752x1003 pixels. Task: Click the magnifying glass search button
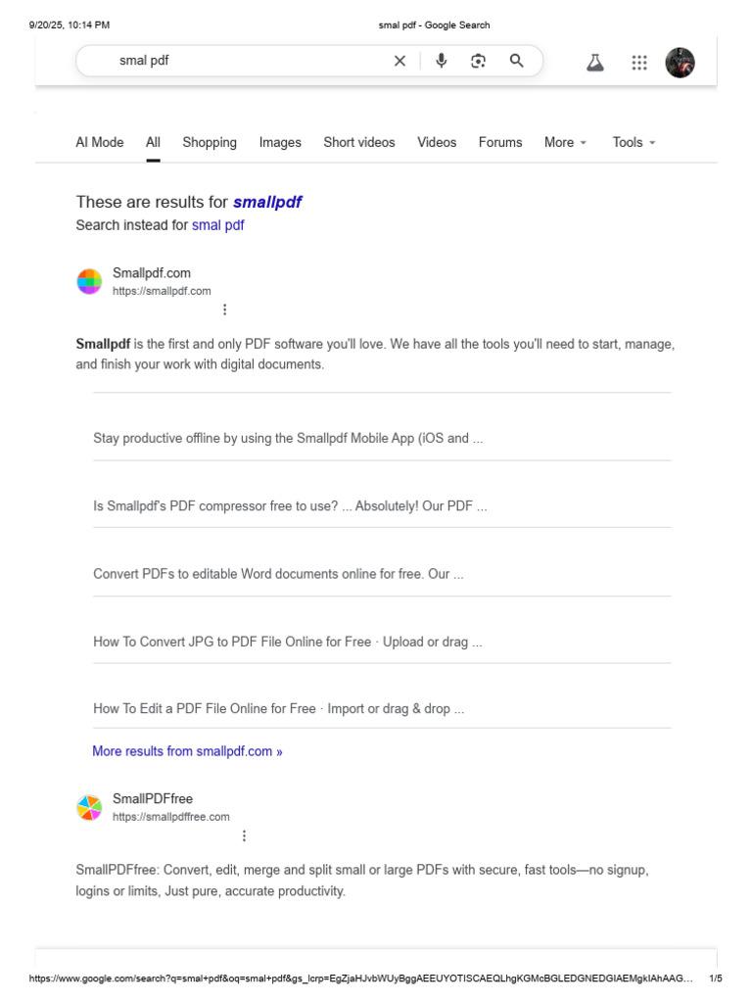[516, 61]
